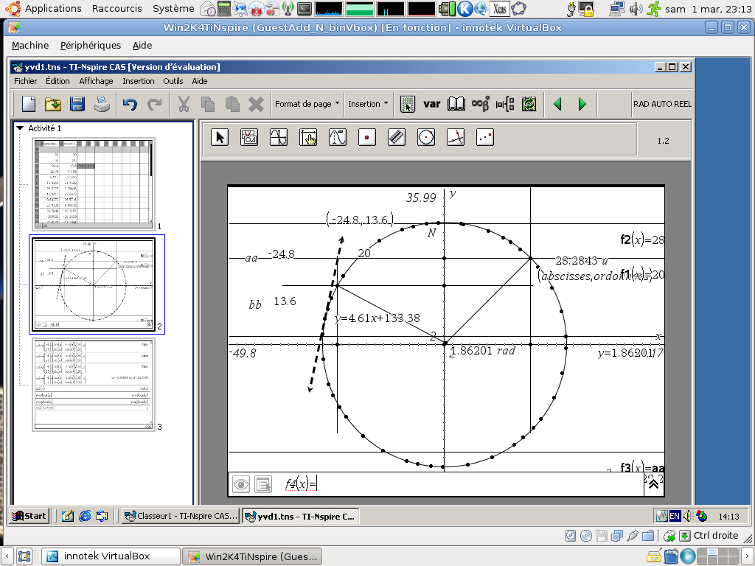Click the cut scissors icon
Screen dimensions: 755x566
(x=184, y=104)
